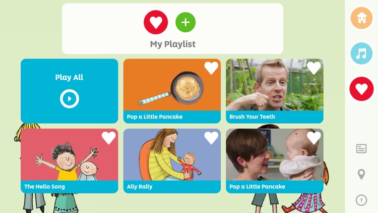Screen dimensions: 378x213
Task: Toggle heart on Brush Your Teeth video
Action: coord(314,68)
